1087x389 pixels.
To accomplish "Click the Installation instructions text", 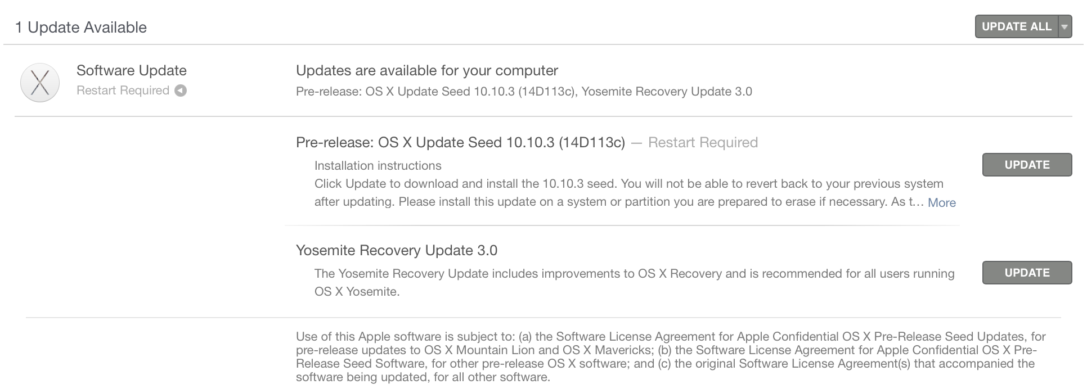I will coord(378,166).
